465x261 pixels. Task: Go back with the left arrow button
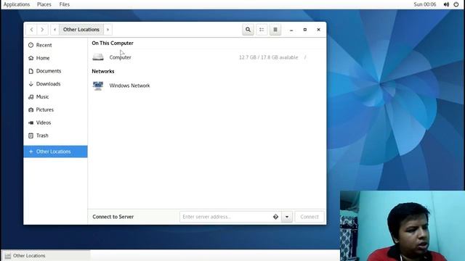click(x=31, y=30)
